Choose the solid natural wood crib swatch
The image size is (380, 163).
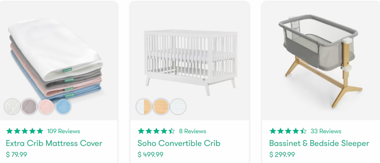click(161, 107)
